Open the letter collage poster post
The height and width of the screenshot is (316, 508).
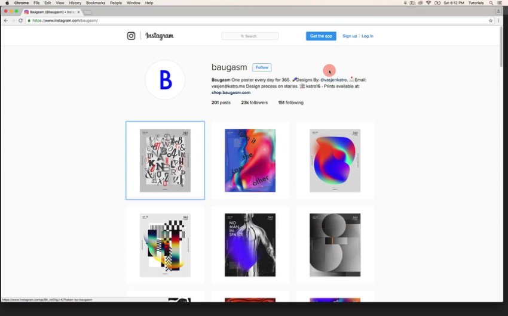pyautogui.click(x=165, y=160)
